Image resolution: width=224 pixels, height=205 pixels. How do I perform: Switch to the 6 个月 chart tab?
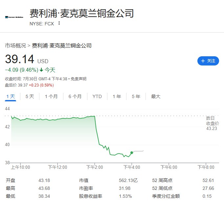point(75,96)
